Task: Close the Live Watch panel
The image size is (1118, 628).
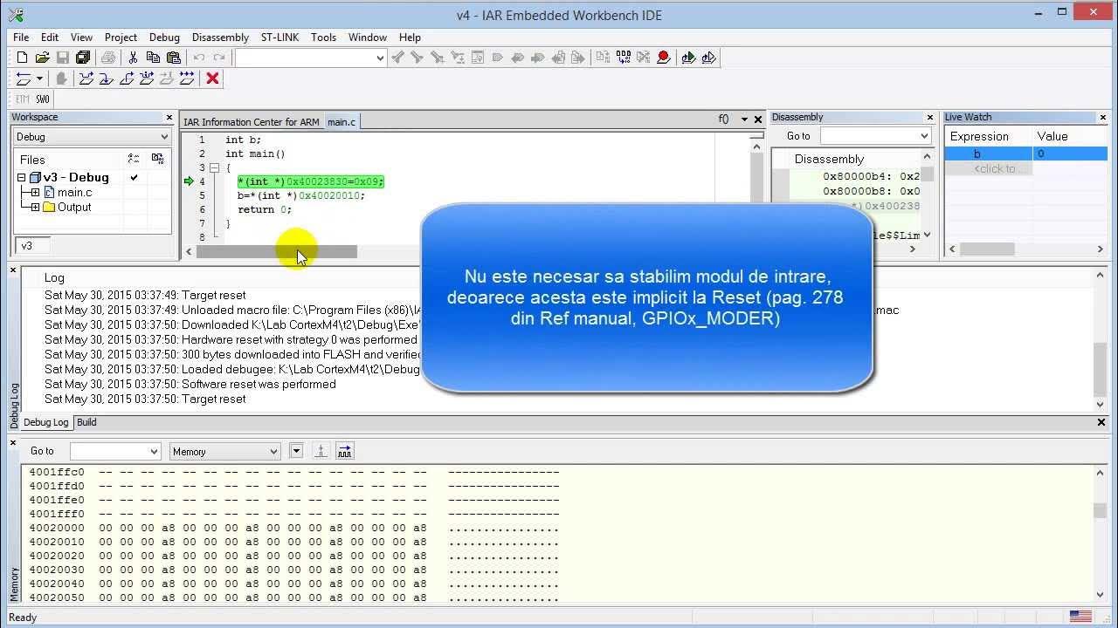Action: [1102, 117]
